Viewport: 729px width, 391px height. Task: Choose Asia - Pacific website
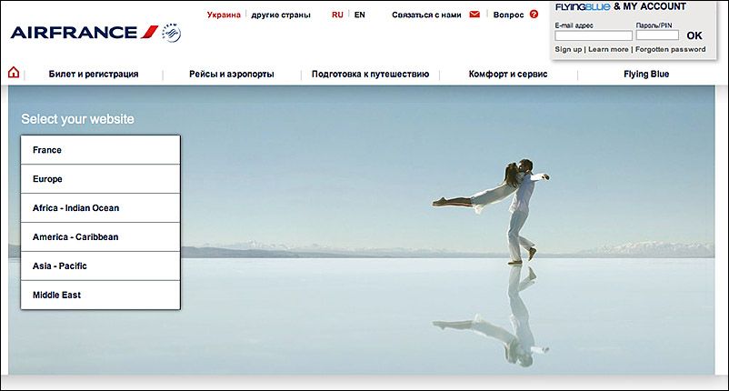[100, 266]
